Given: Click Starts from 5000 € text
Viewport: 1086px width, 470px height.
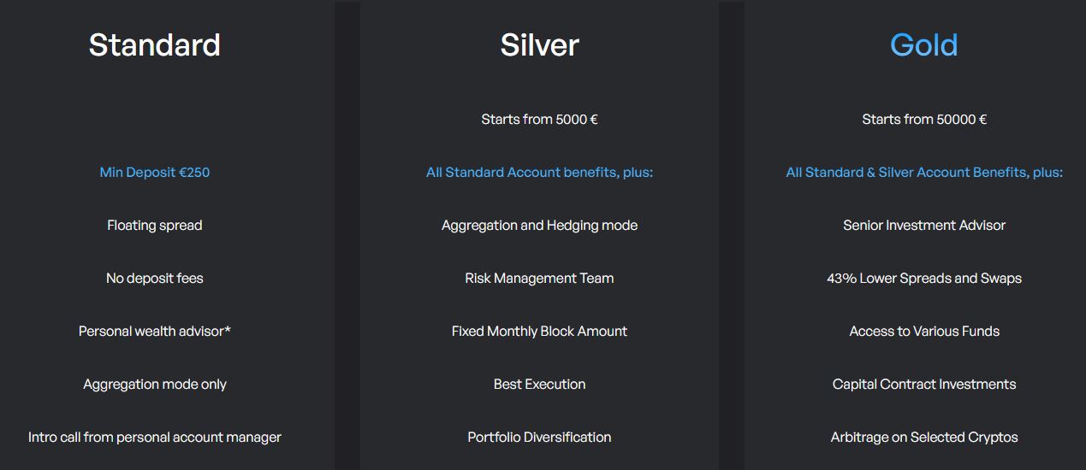Looking at the screenshot, I should 539,119.
